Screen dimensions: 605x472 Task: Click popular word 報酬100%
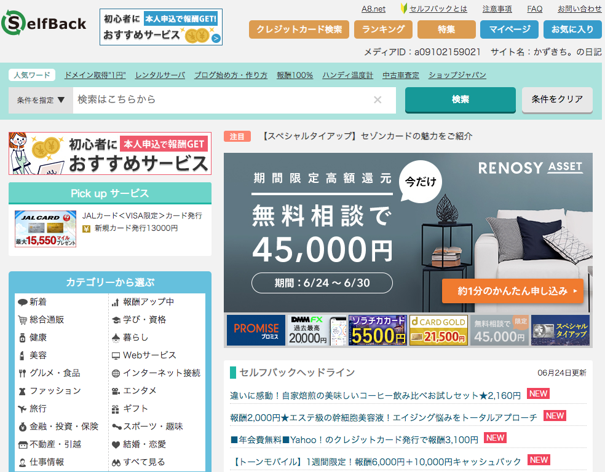(295, 75)
